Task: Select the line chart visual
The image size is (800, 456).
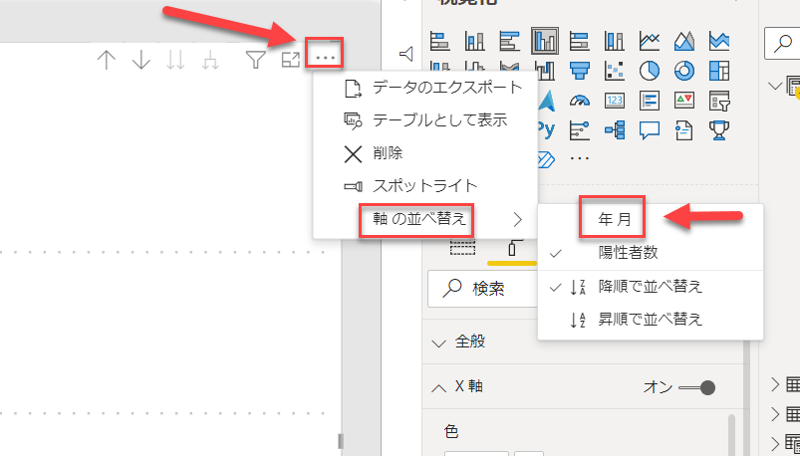Action: click(x=650, y=41)
